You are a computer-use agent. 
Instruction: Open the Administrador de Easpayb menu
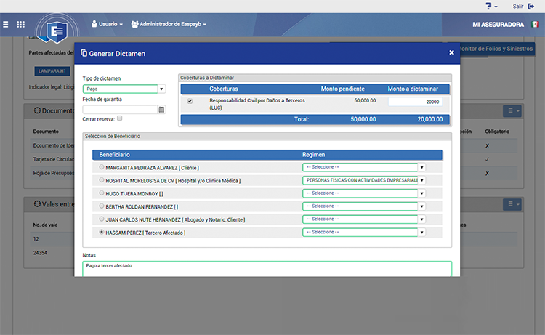(x=169, y=24)
